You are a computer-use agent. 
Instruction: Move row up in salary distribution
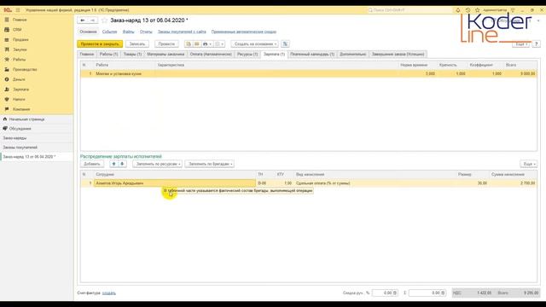point(113,164)
